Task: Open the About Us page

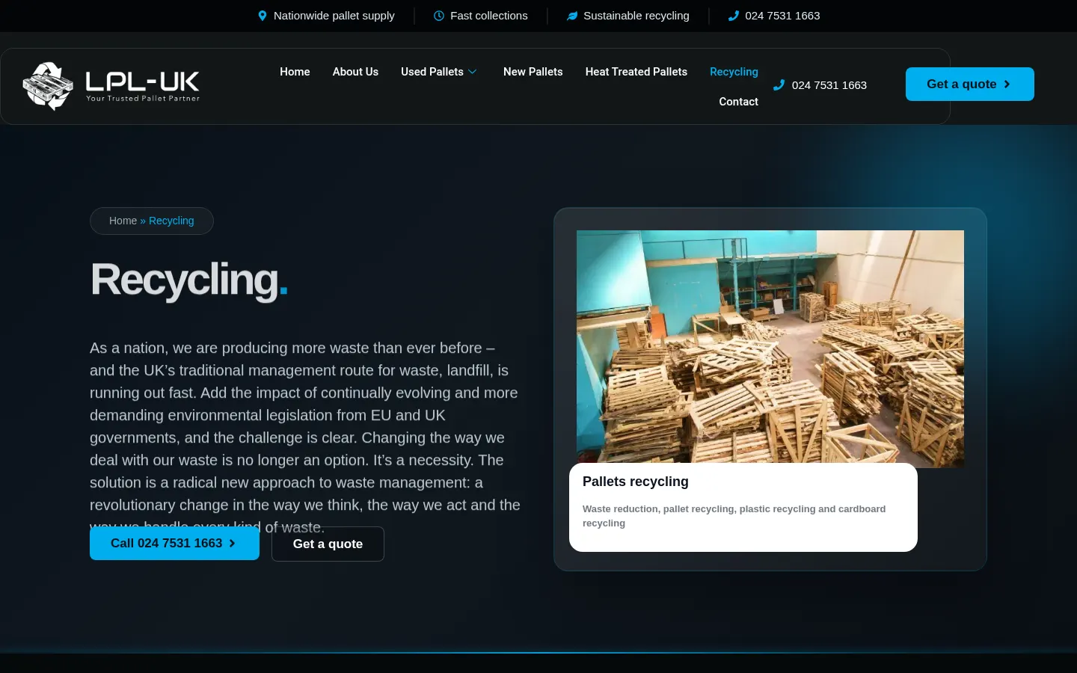Action: pos(355,72)
